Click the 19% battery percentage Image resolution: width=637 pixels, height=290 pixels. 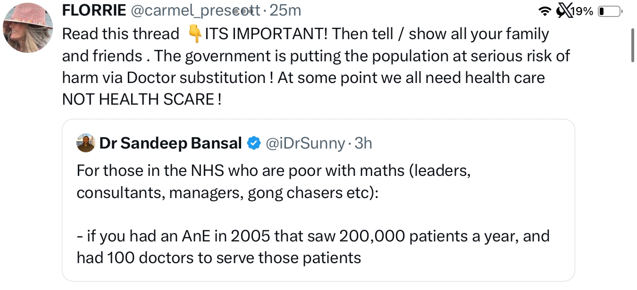click(582, 11)
